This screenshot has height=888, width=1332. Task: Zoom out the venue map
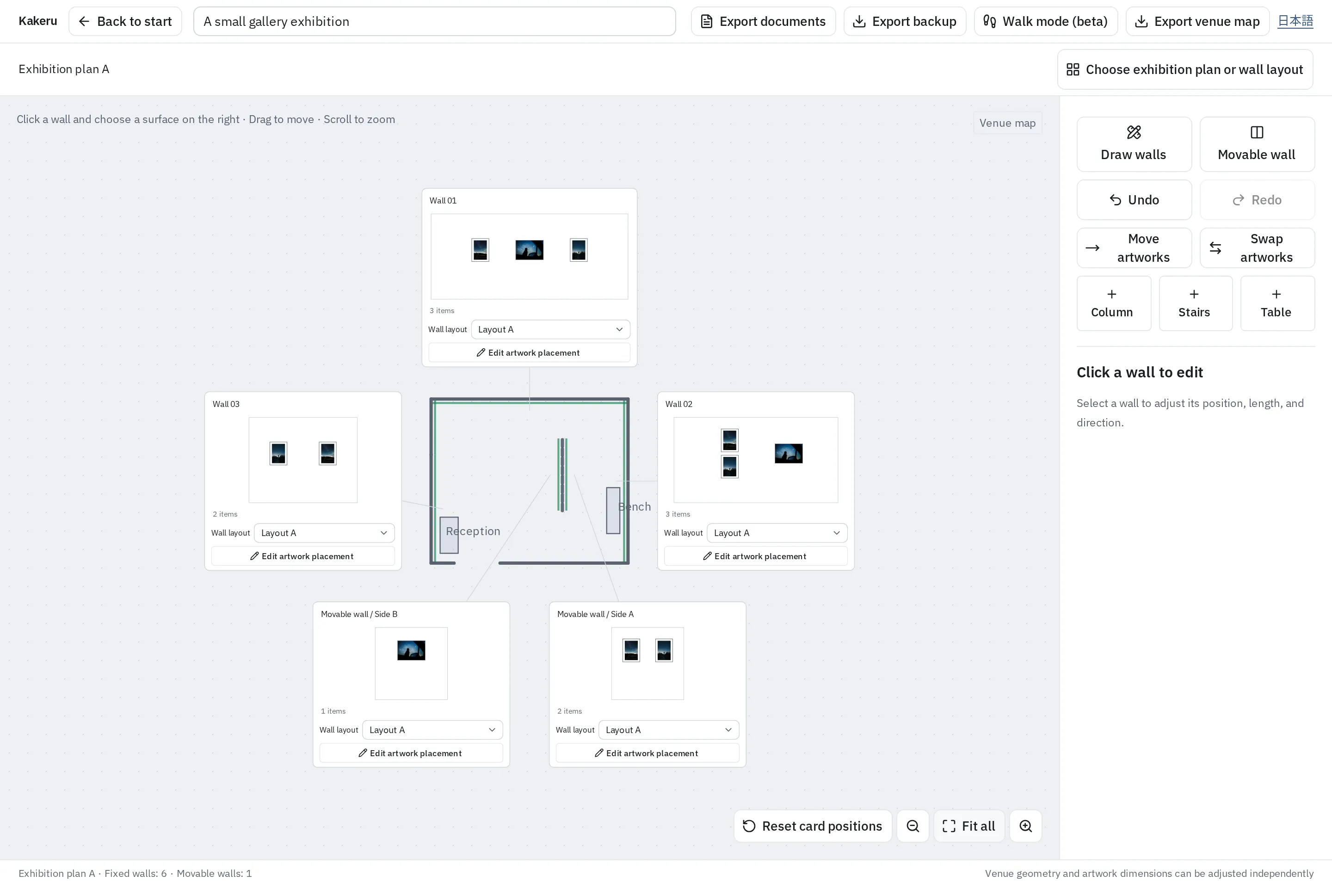pos(913,826)
